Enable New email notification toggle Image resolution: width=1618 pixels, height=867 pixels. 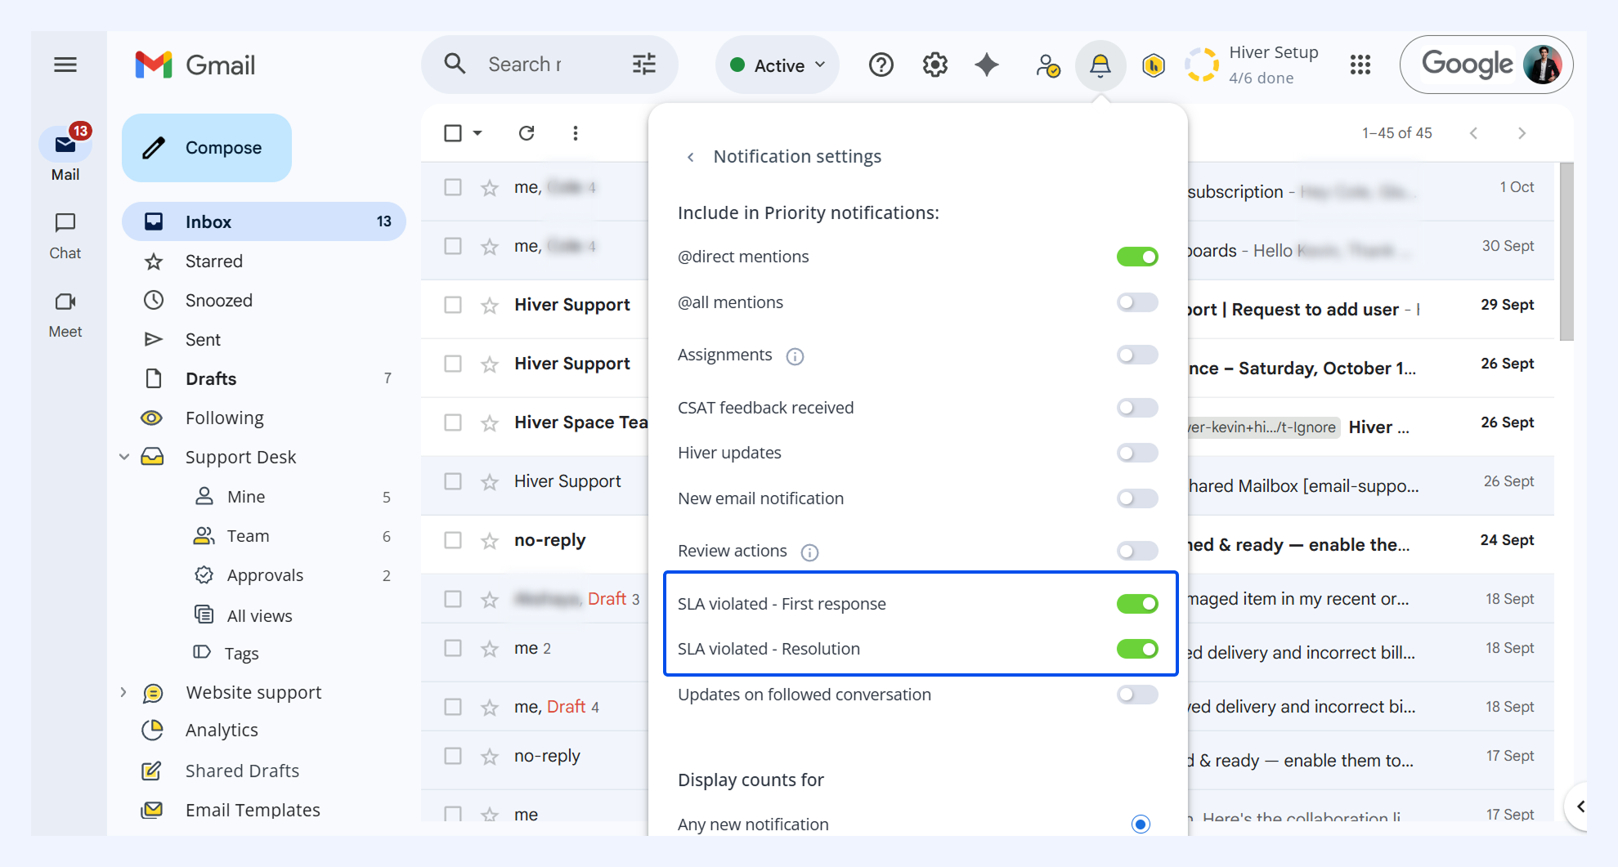click(x=1137, y=498)
